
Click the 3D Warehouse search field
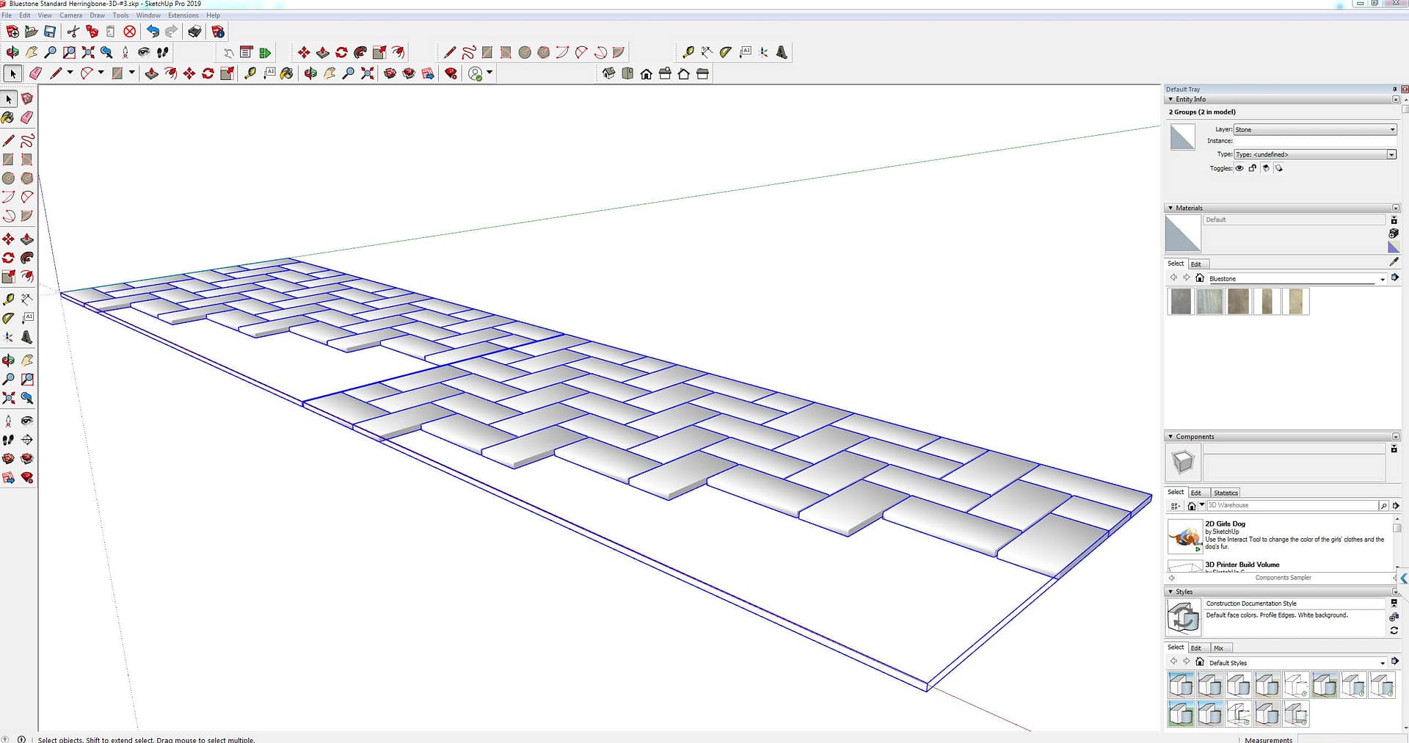(1292, 505)
